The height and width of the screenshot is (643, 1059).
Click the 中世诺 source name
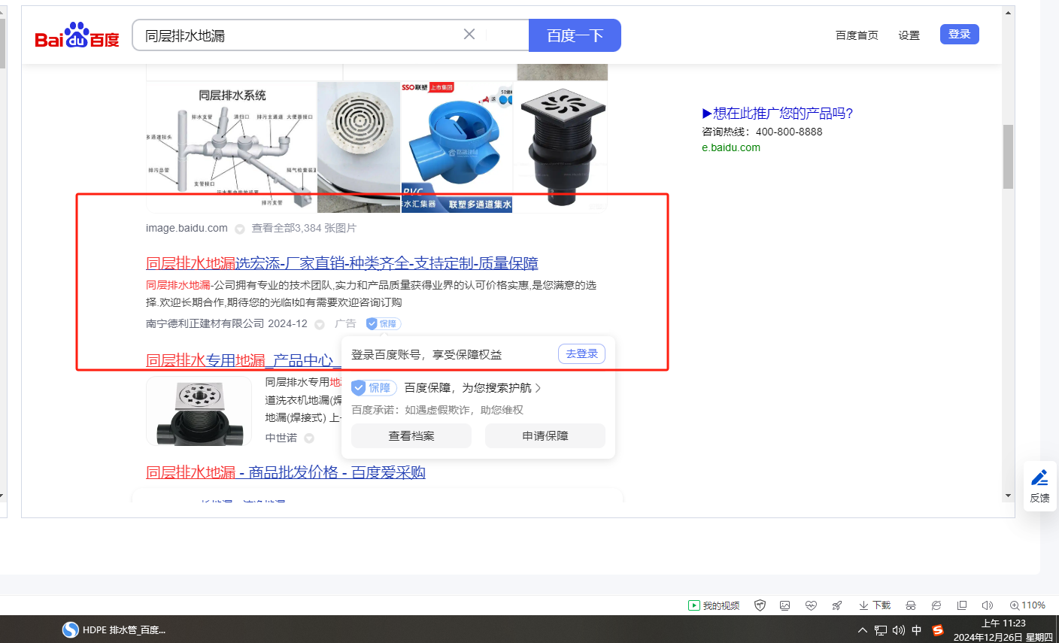click(x=281, y=438)
